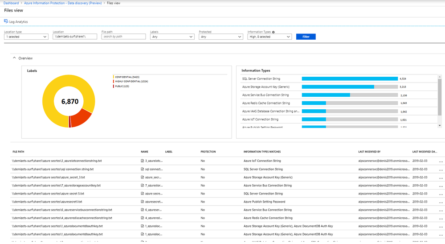The height and width of the screenshot is (244, 445).
Task: Sort by PROTECTION column header
Action: [x=208, y=152]
